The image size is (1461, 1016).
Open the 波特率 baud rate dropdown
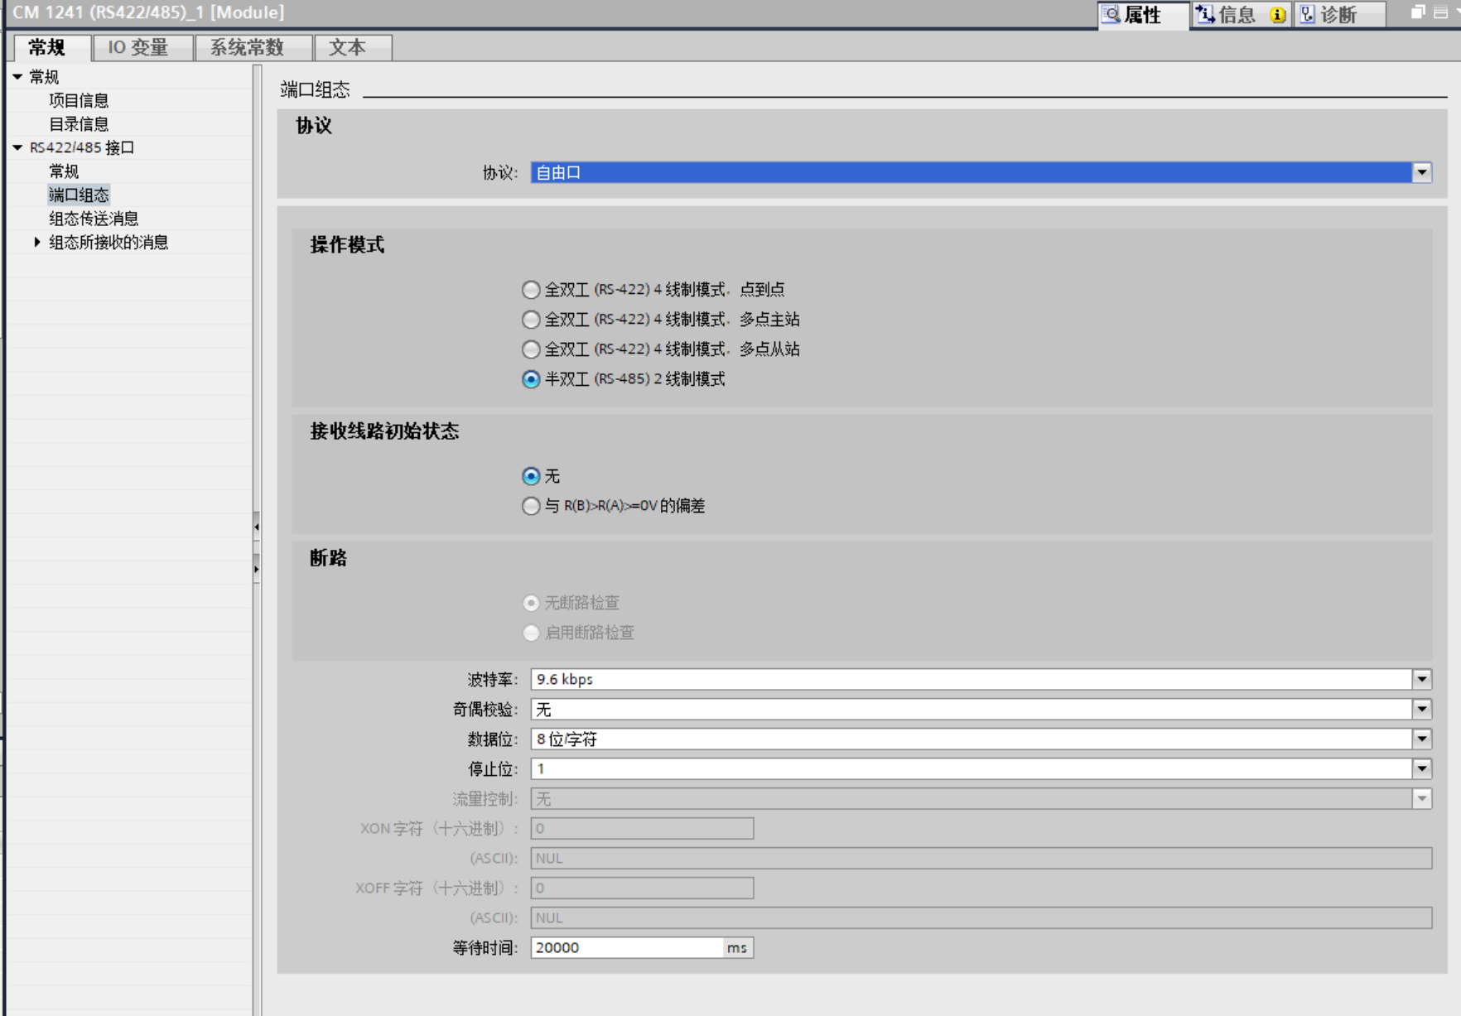pyautogui.click(x=1422, y=679)
